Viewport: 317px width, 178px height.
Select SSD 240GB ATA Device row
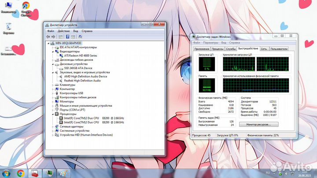click(78, 68)
